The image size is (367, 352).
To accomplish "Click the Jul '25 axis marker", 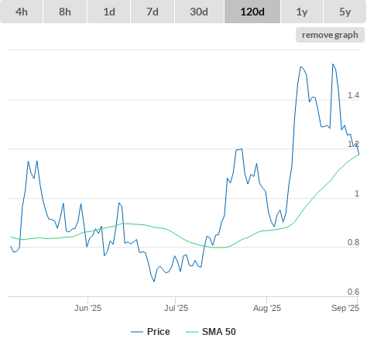I will pos(176,308).
